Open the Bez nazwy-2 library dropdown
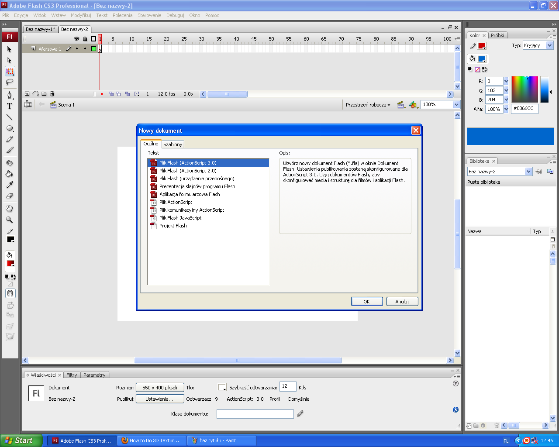 [529, 172]
